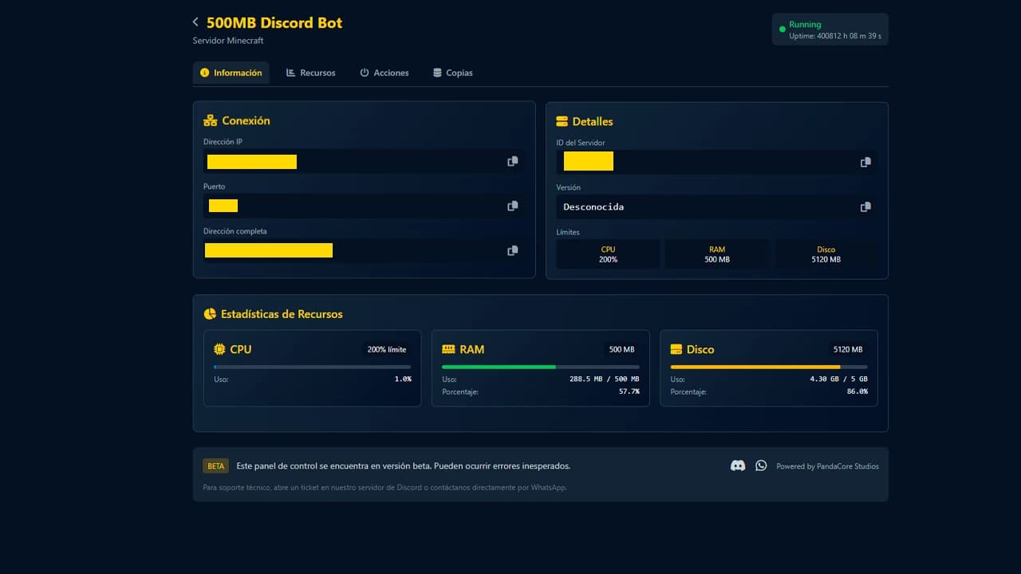Click the disk percentage 86.0%

[x=857, y=391]
